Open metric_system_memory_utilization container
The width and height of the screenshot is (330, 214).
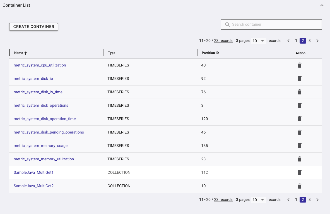(x=44, y=159)
